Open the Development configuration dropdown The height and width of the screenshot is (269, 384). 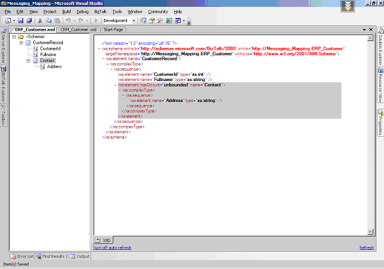coord(134,21)
